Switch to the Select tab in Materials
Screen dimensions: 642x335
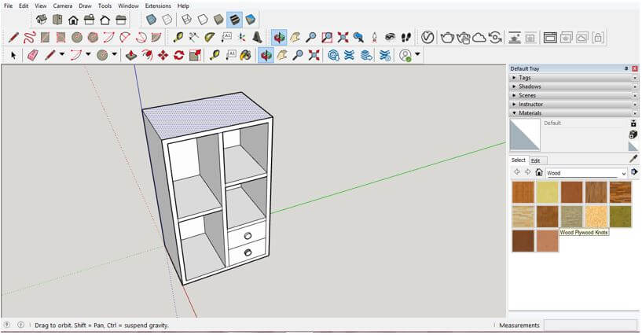(x=519, y=160)
